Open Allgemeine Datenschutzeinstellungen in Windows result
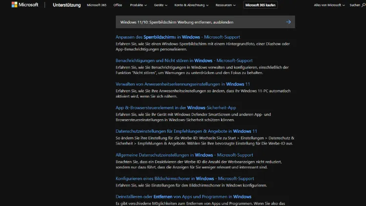The width and height of the screenshot is (366, 206). pos(184,155)
